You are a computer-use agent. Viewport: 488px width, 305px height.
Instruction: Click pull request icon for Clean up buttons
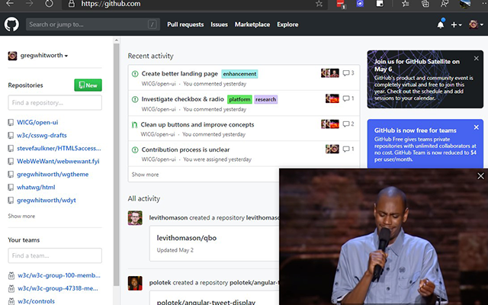coord(134,125)
